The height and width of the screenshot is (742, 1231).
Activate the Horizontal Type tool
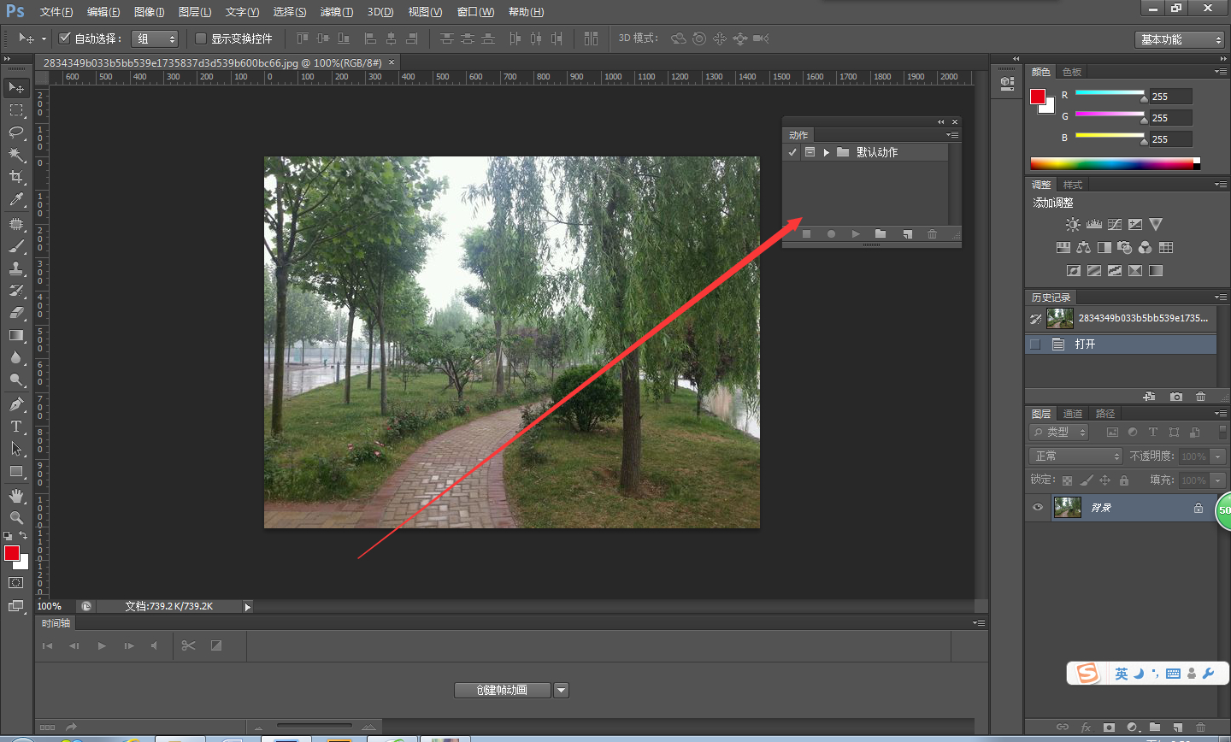(16, 427)
